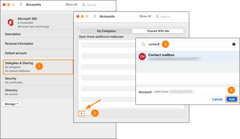240x139 pixels.
Task: Click the Microsoft 365 Office logo icon
Action: (11, 23)
